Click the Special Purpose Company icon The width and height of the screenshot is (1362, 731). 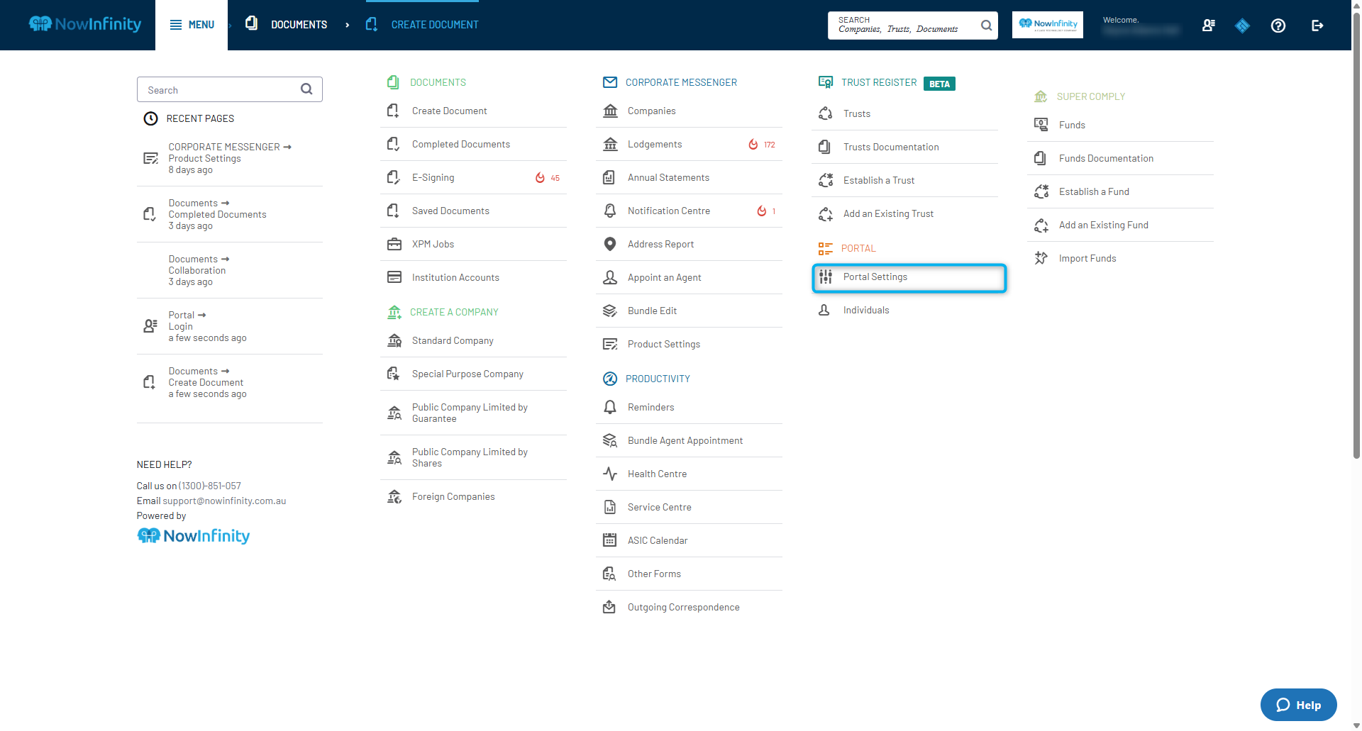tap(394, 374)
